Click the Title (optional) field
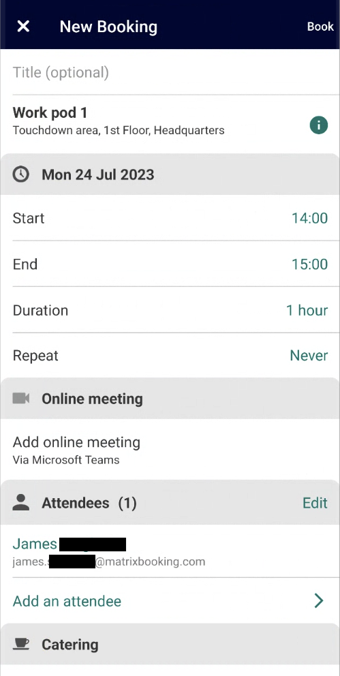 click(x=170, y=72)
